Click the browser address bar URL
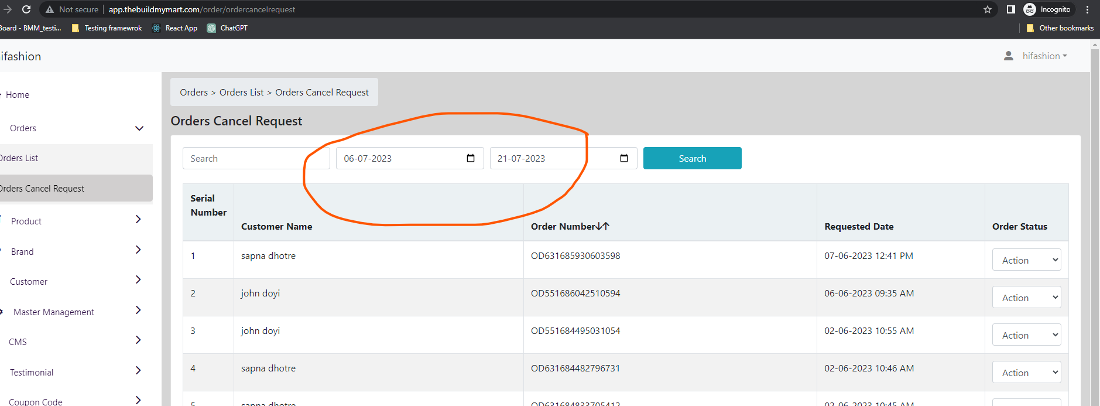 point(202,9)
